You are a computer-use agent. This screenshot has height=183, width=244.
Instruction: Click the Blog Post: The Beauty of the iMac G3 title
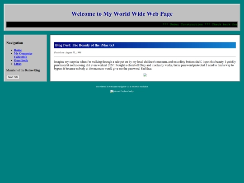(x=145, y=45)
